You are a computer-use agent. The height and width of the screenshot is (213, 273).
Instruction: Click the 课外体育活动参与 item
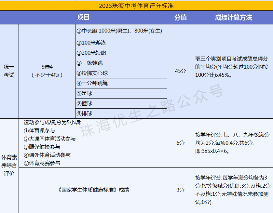pyautogui.click(x=47, y=155)
